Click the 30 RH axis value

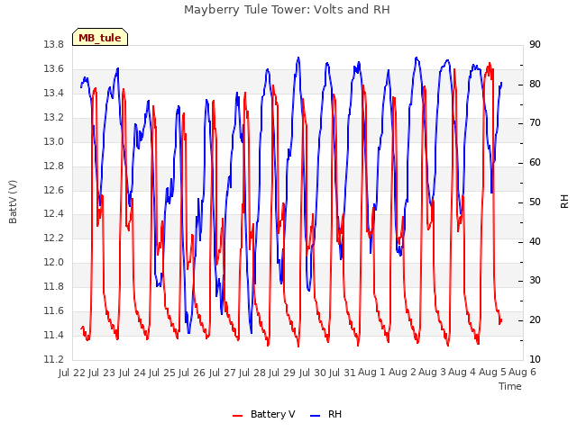coord(535,281)
